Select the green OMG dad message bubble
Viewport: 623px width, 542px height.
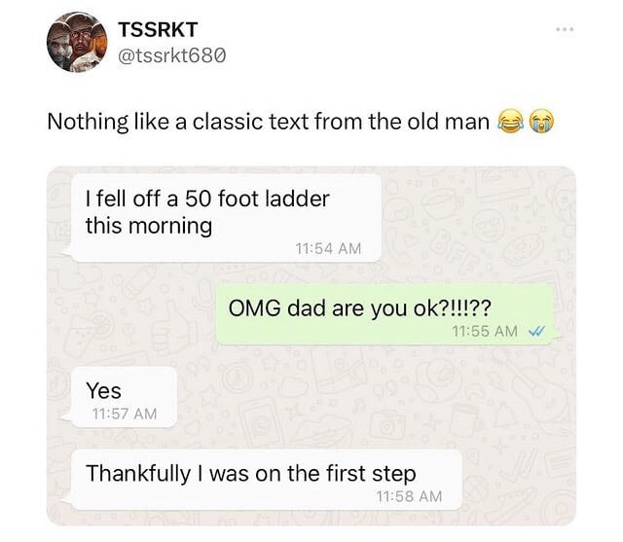[385, 314]
